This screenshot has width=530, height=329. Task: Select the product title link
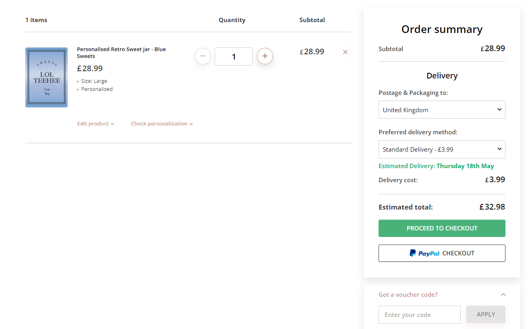(x=121, y=52)
